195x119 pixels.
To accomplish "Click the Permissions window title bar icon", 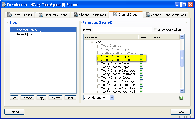I will pos(4,5).
